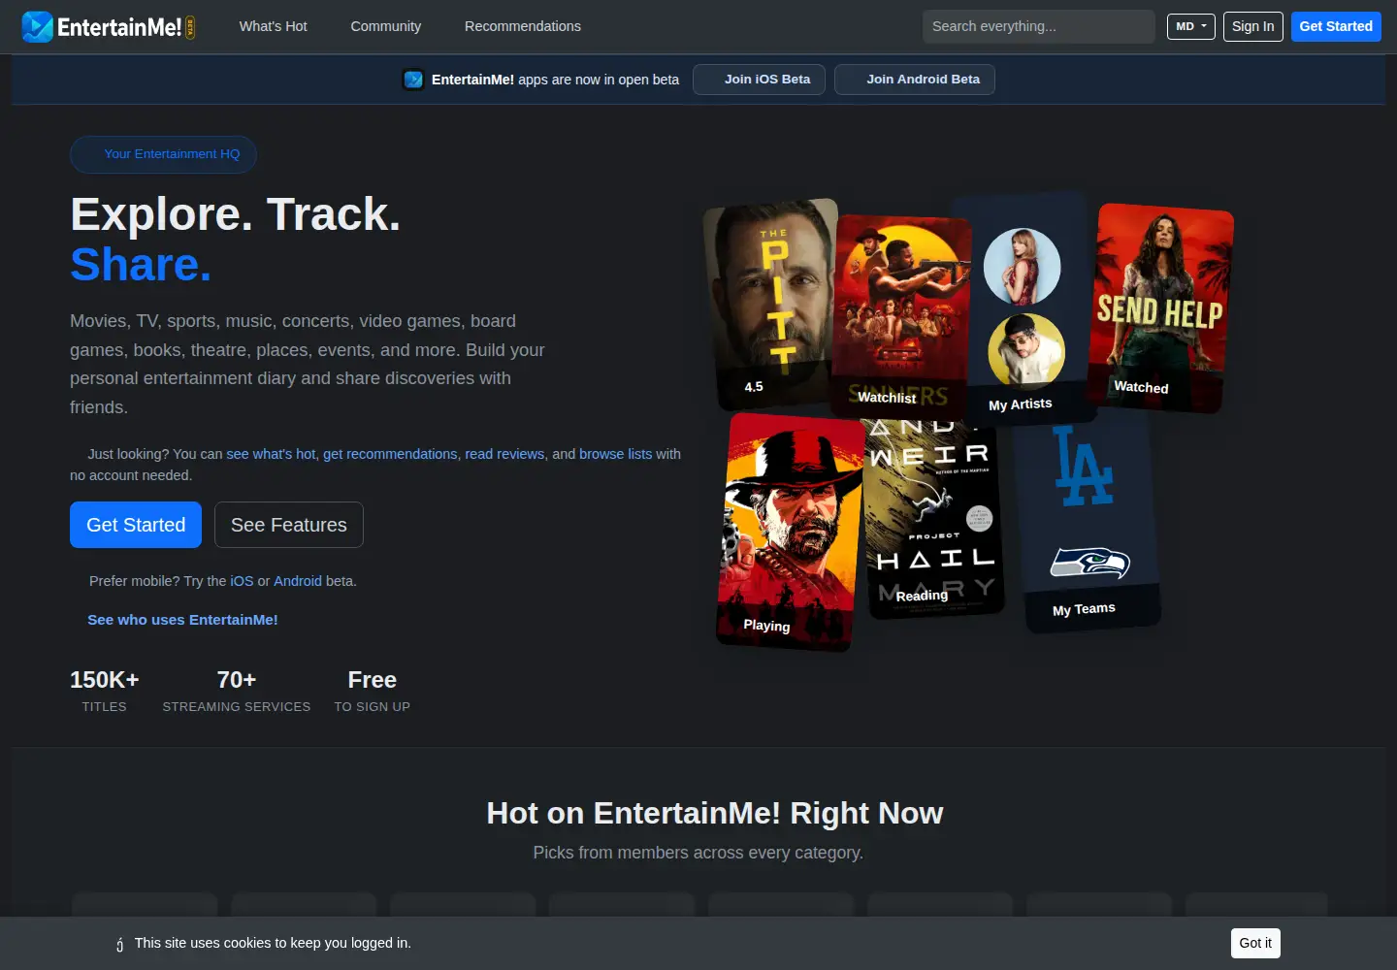1397x970 pixels.
Task: Follow the see what's hot link
Action: tap(271, 454)
